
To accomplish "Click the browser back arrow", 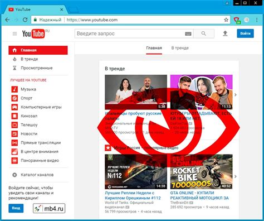I will [7, 20].
